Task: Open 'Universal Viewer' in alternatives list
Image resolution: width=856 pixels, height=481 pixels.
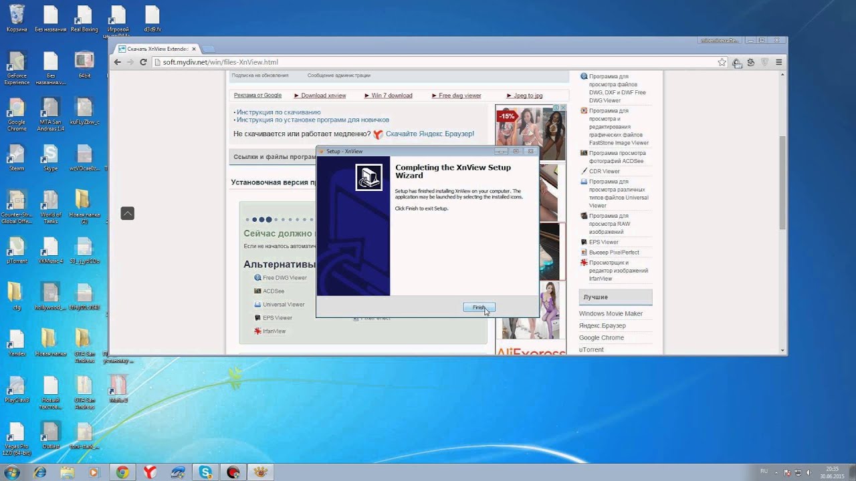Action: point(284,305)
